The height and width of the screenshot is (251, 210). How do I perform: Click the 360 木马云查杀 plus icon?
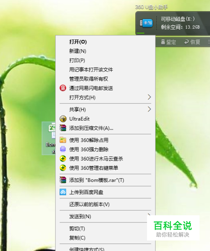[63, 159]
